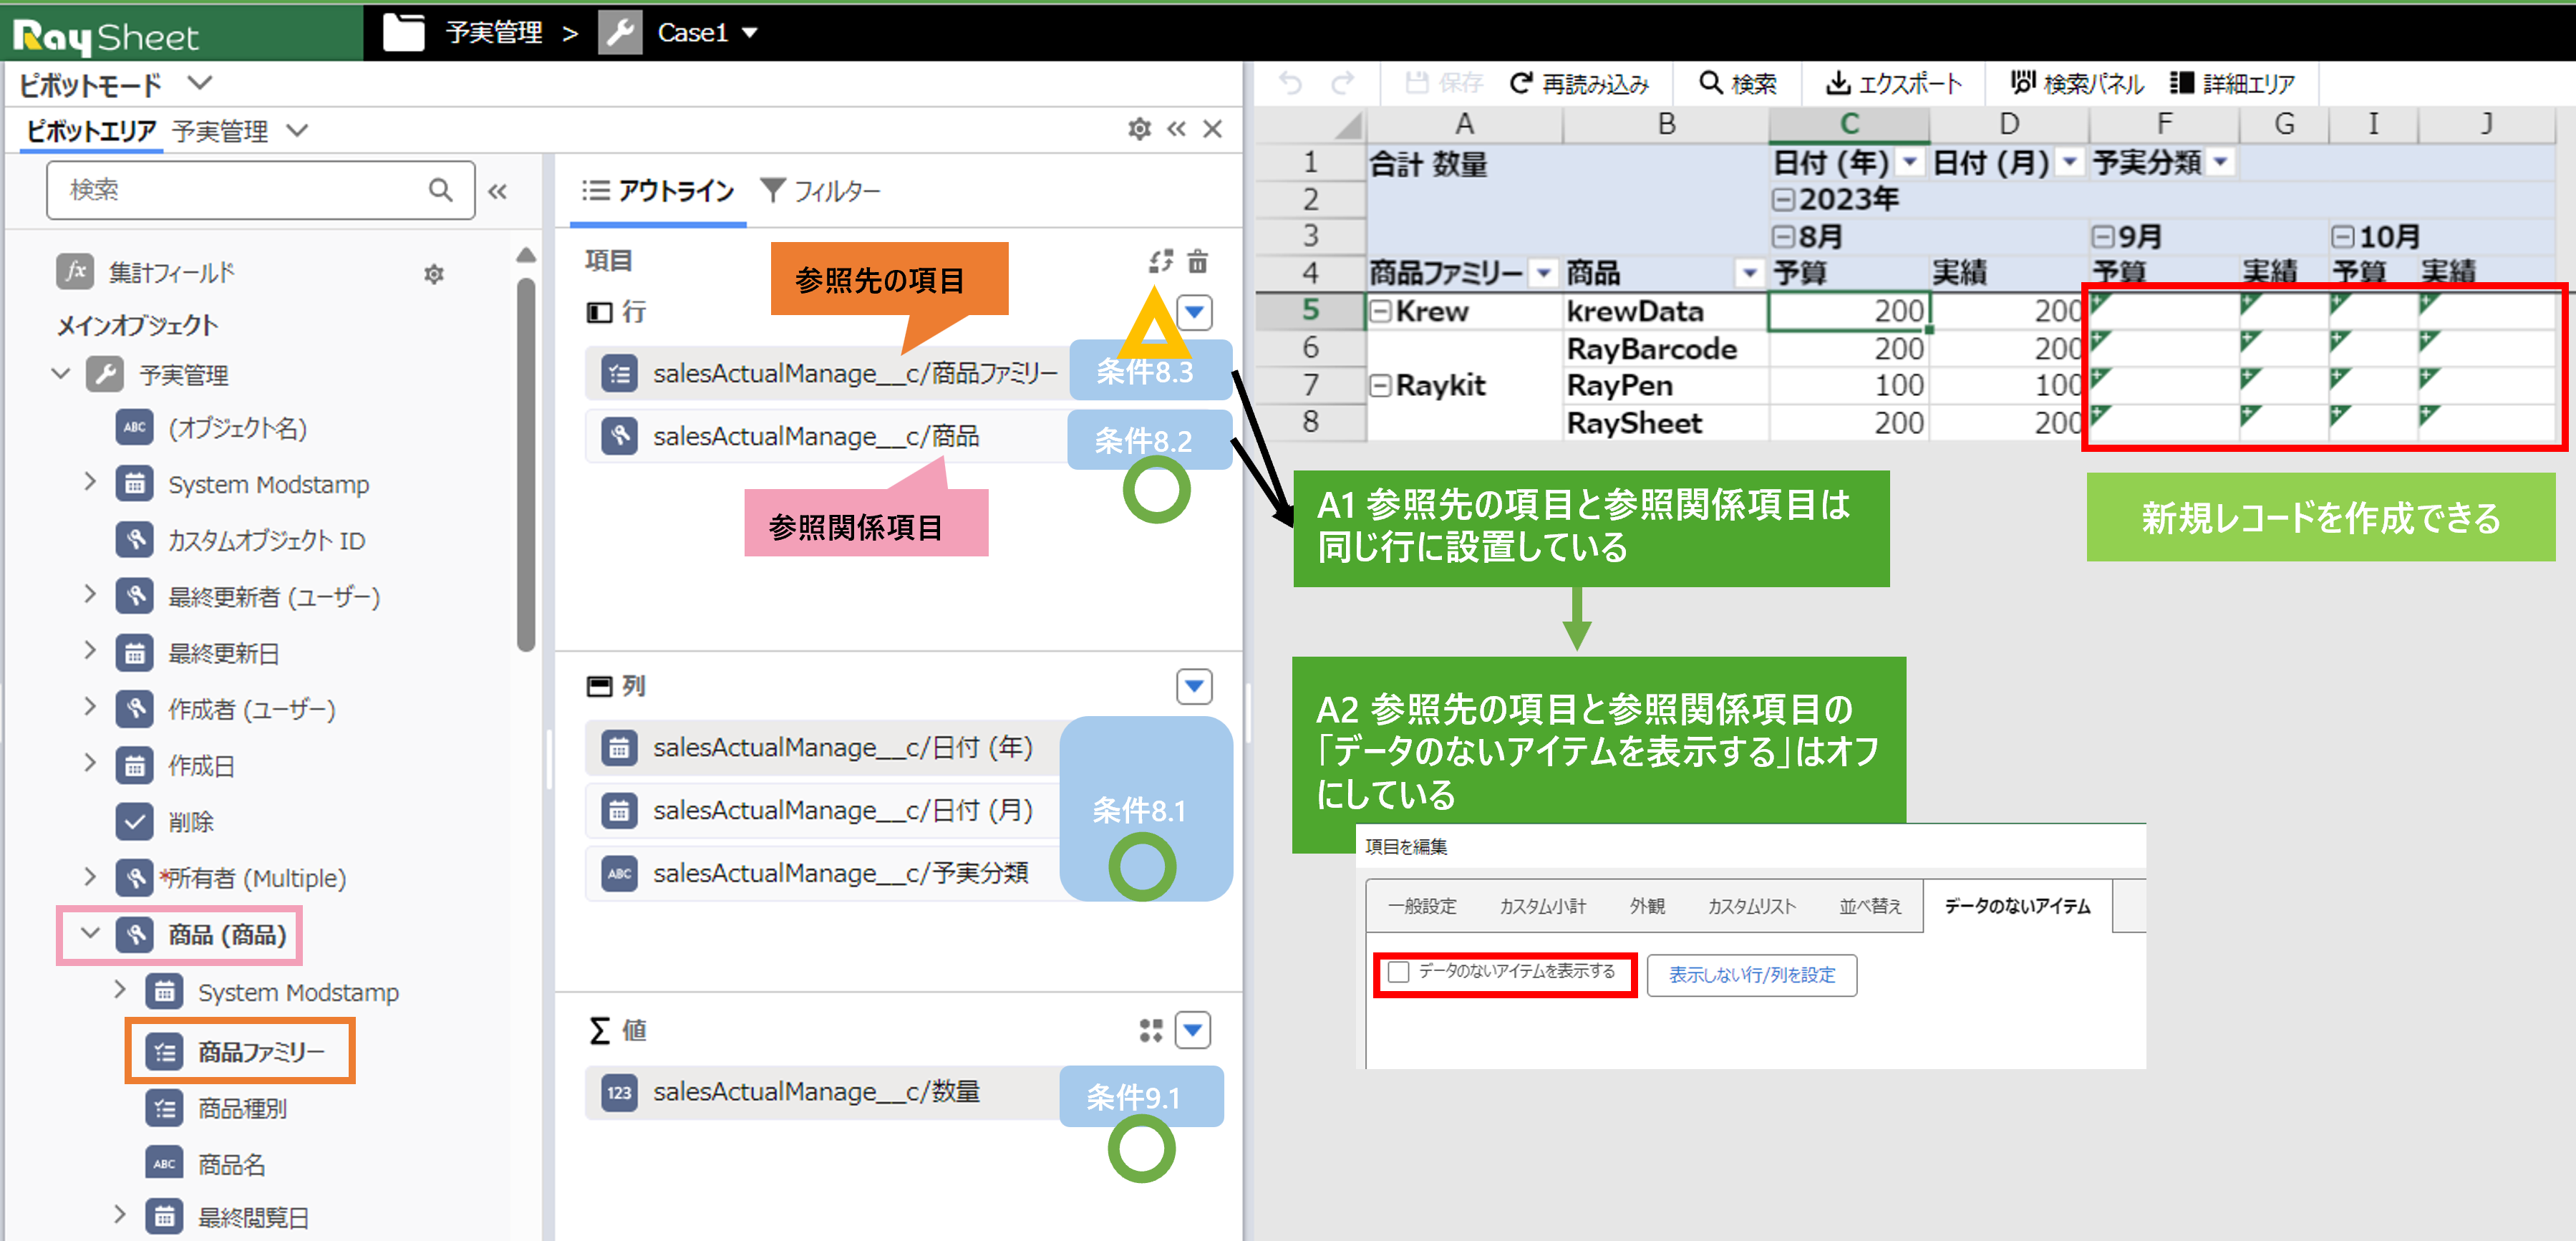Open 検索 search in toolbar
Viewport: 2576px width, 1241px height.
(1738, 83)
